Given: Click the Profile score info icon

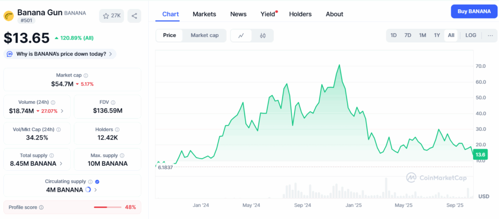Looking at the screenshot, I should pyautogui.click(x=41, y=207).
